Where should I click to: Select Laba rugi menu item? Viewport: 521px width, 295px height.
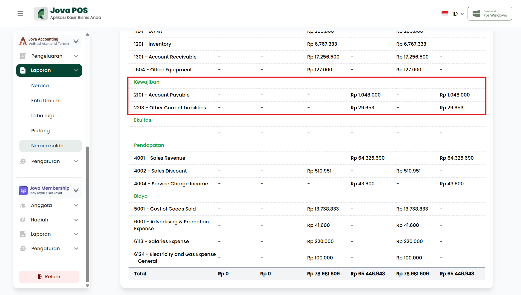coord(42,116)
